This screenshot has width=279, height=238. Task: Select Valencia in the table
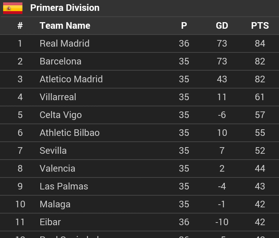139,169
